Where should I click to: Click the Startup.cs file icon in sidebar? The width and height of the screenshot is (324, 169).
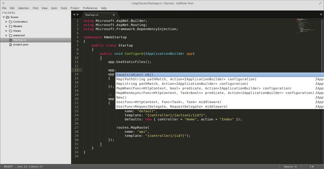pos(10,40)
